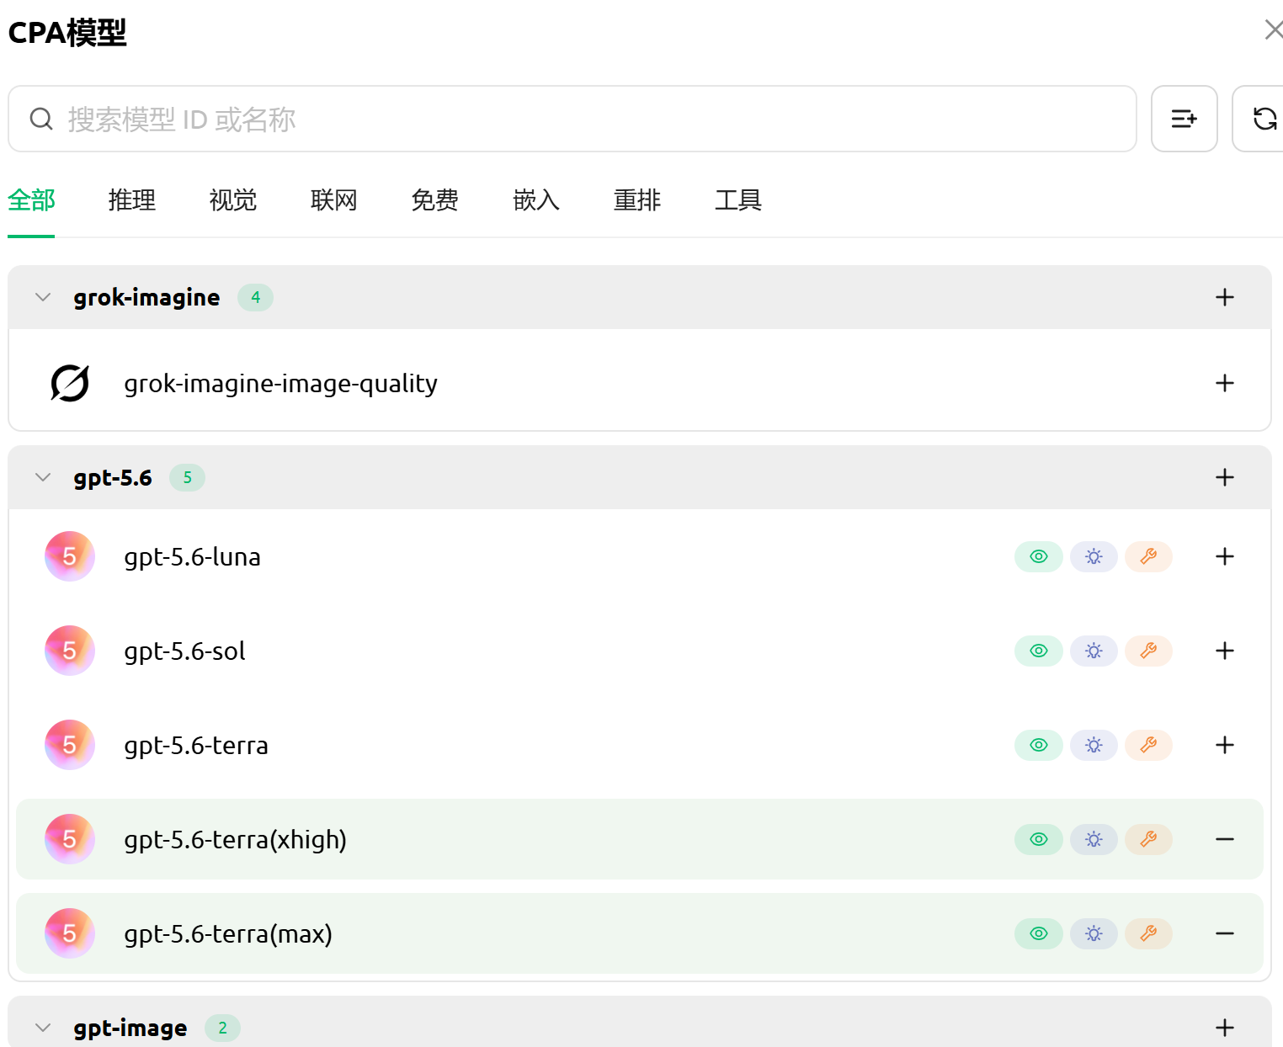Click the gpt-5.6-terra(max) model avatar

coord(70,933)
